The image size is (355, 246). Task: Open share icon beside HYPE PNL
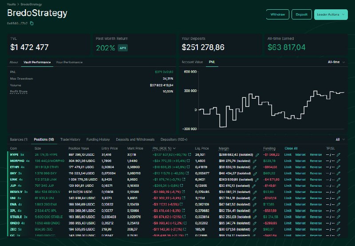tap(189, 154)
